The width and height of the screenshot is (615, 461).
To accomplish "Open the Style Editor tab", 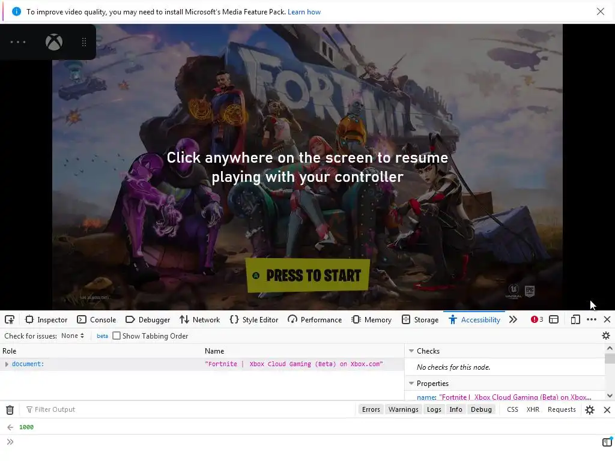I will point(254,319).
